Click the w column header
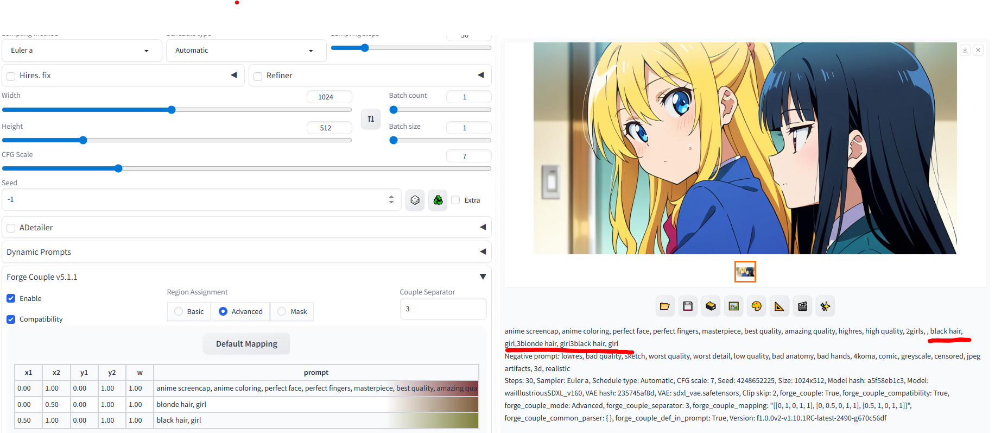 click(x=140, y=372)
